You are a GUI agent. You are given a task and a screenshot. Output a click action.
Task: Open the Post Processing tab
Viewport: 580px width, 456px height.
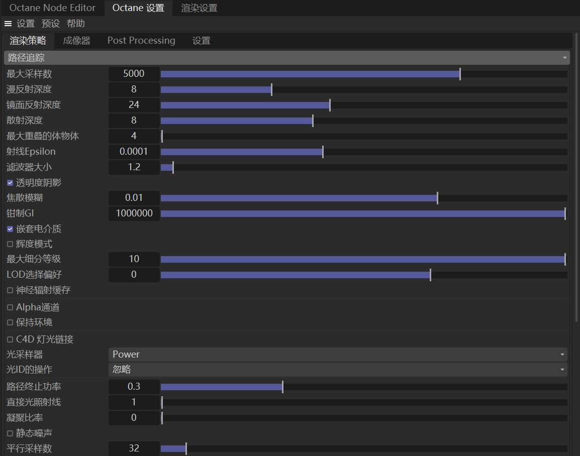click(x=141, y=41)
